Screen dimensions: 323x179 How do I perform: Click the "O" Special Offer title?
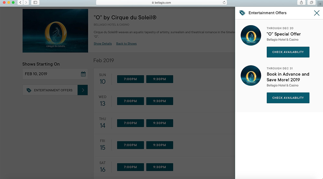284,34
